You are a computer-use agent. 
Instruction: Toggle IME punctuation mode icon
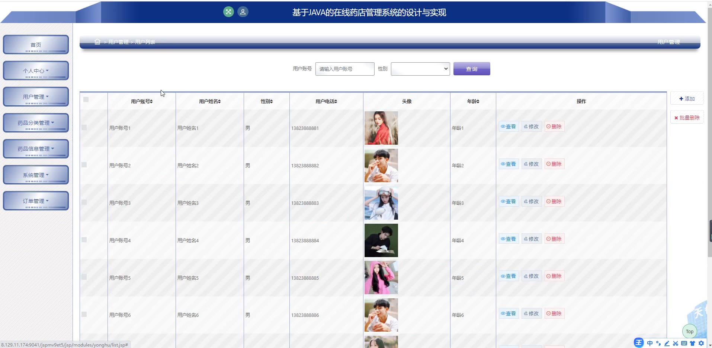click(x=658, y=343)
